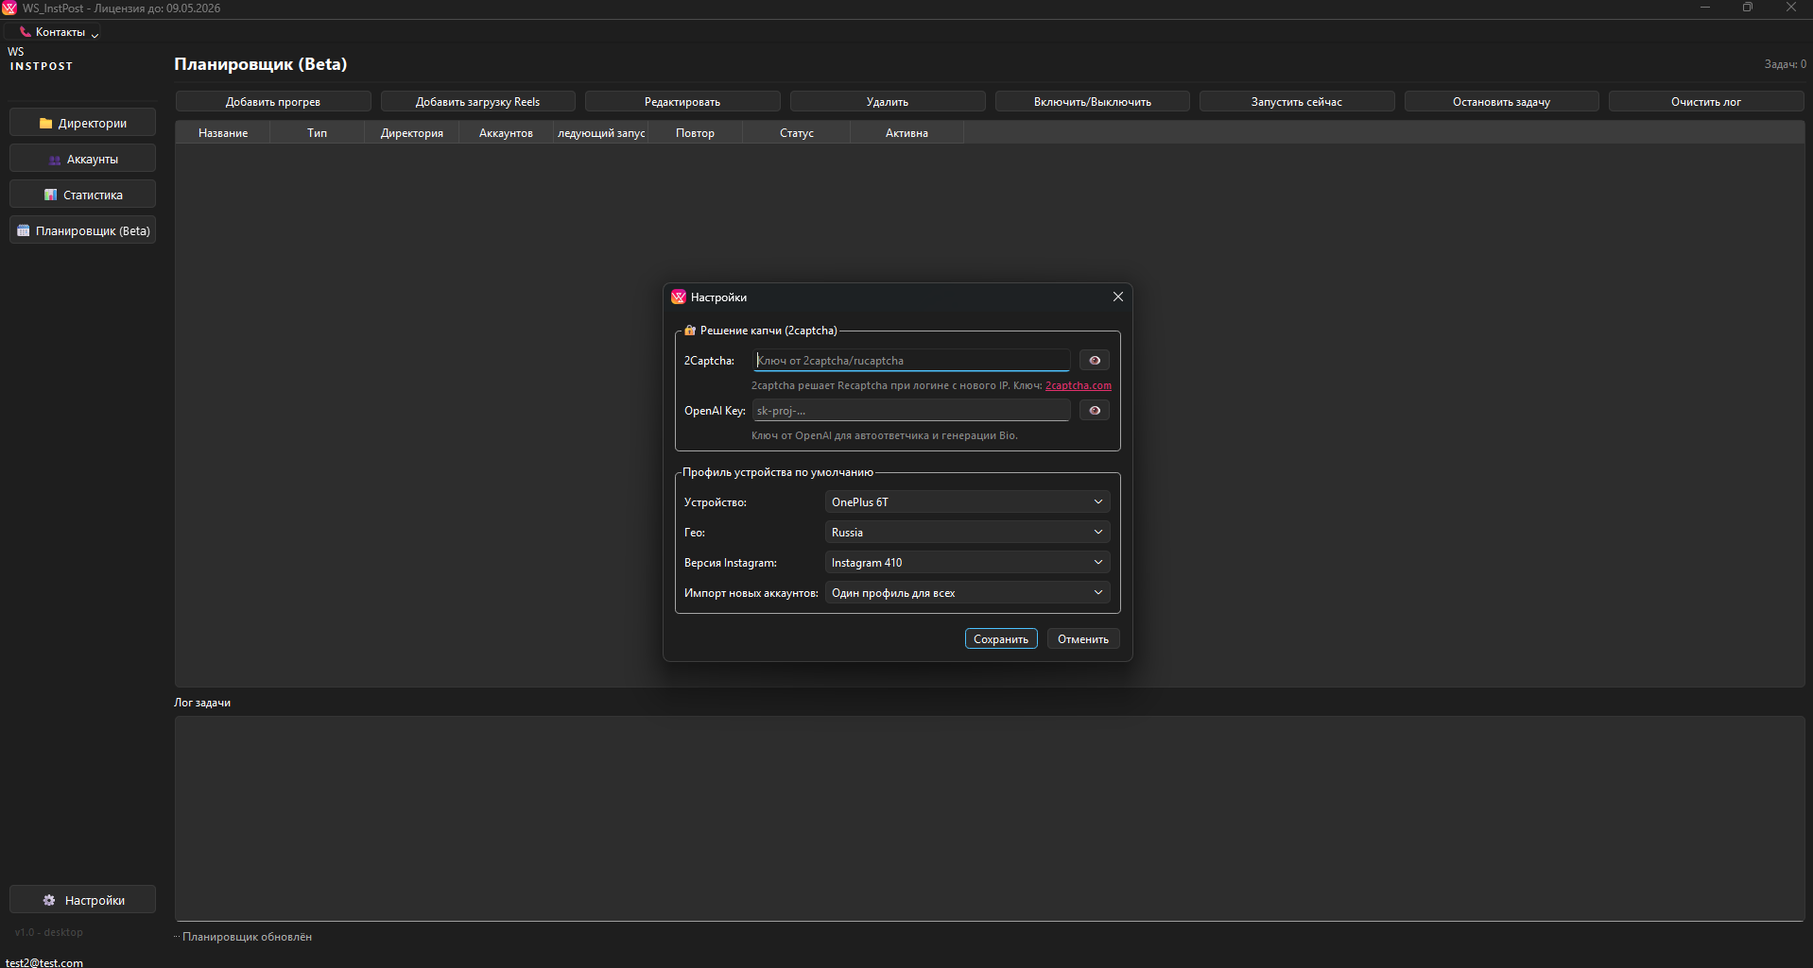Open the Устройство dropdown showing OnePlus 6T

click(x=966, y=502)
